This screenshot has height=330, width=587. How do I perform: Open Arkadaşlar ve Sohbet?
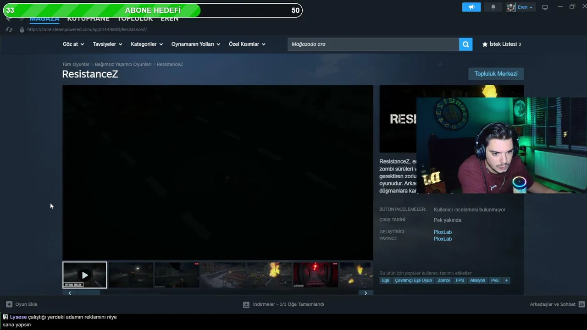click(x=557, y=304)
